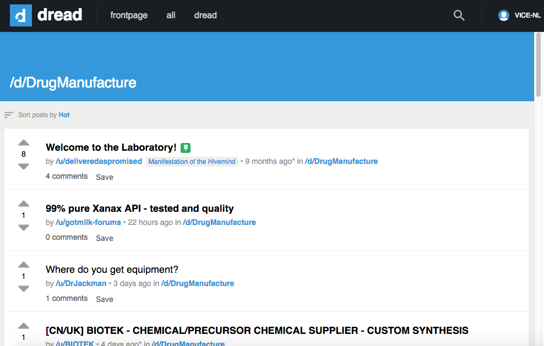This screenshot has width=544, height=346.
Task: Click the vote count 8 on Welcome post
Action: [x=24, y=154]
